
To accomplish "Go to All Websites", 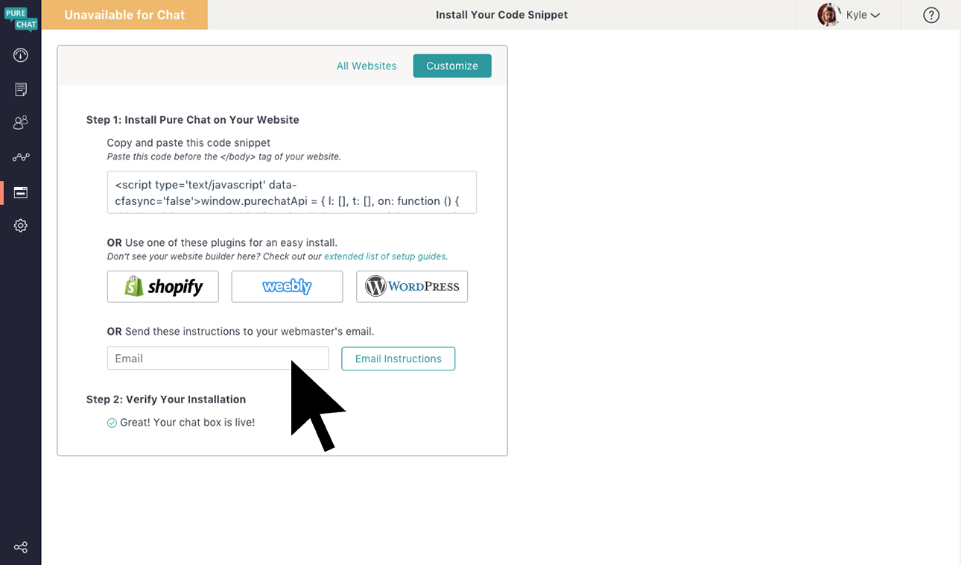I will click(367, 66).
